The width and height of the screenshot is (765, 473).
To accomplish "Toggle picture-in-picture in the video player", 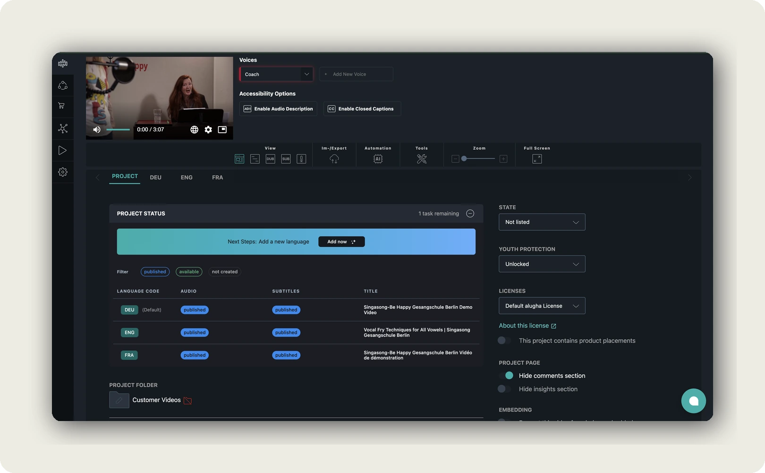I will [222, 129].
